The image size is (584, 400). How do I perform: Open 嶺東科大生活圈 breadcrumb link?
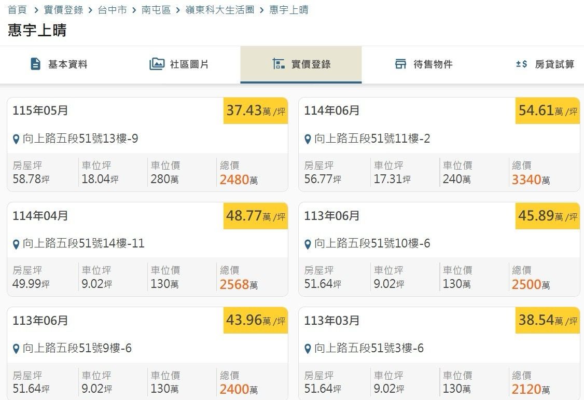click(x=220, y=10)
